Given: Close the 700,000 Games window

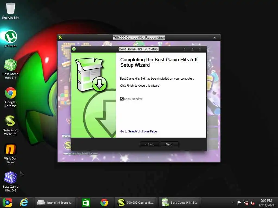Looking at the screenshot, I should click(x=214, y=37).
